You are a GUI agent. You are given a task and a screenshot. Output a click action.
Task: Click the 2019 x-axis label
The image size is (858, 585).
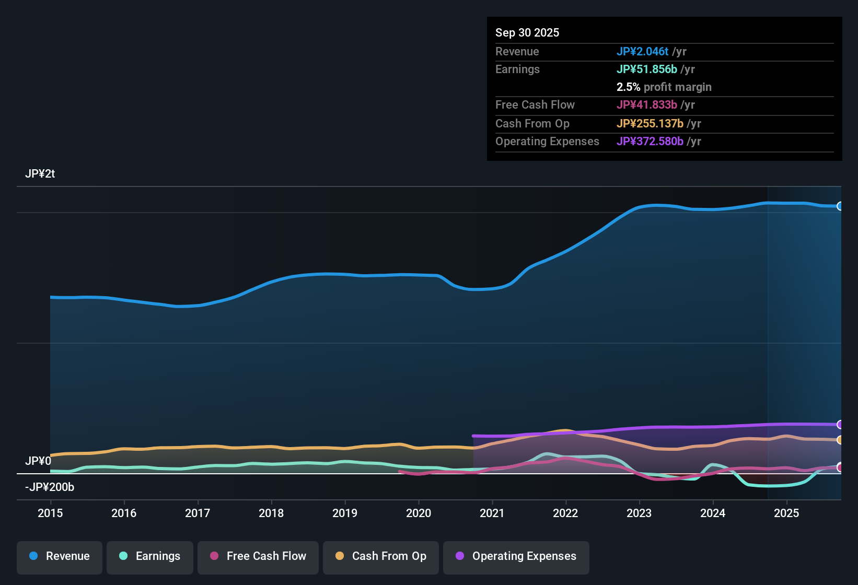[x=345, y=513]
